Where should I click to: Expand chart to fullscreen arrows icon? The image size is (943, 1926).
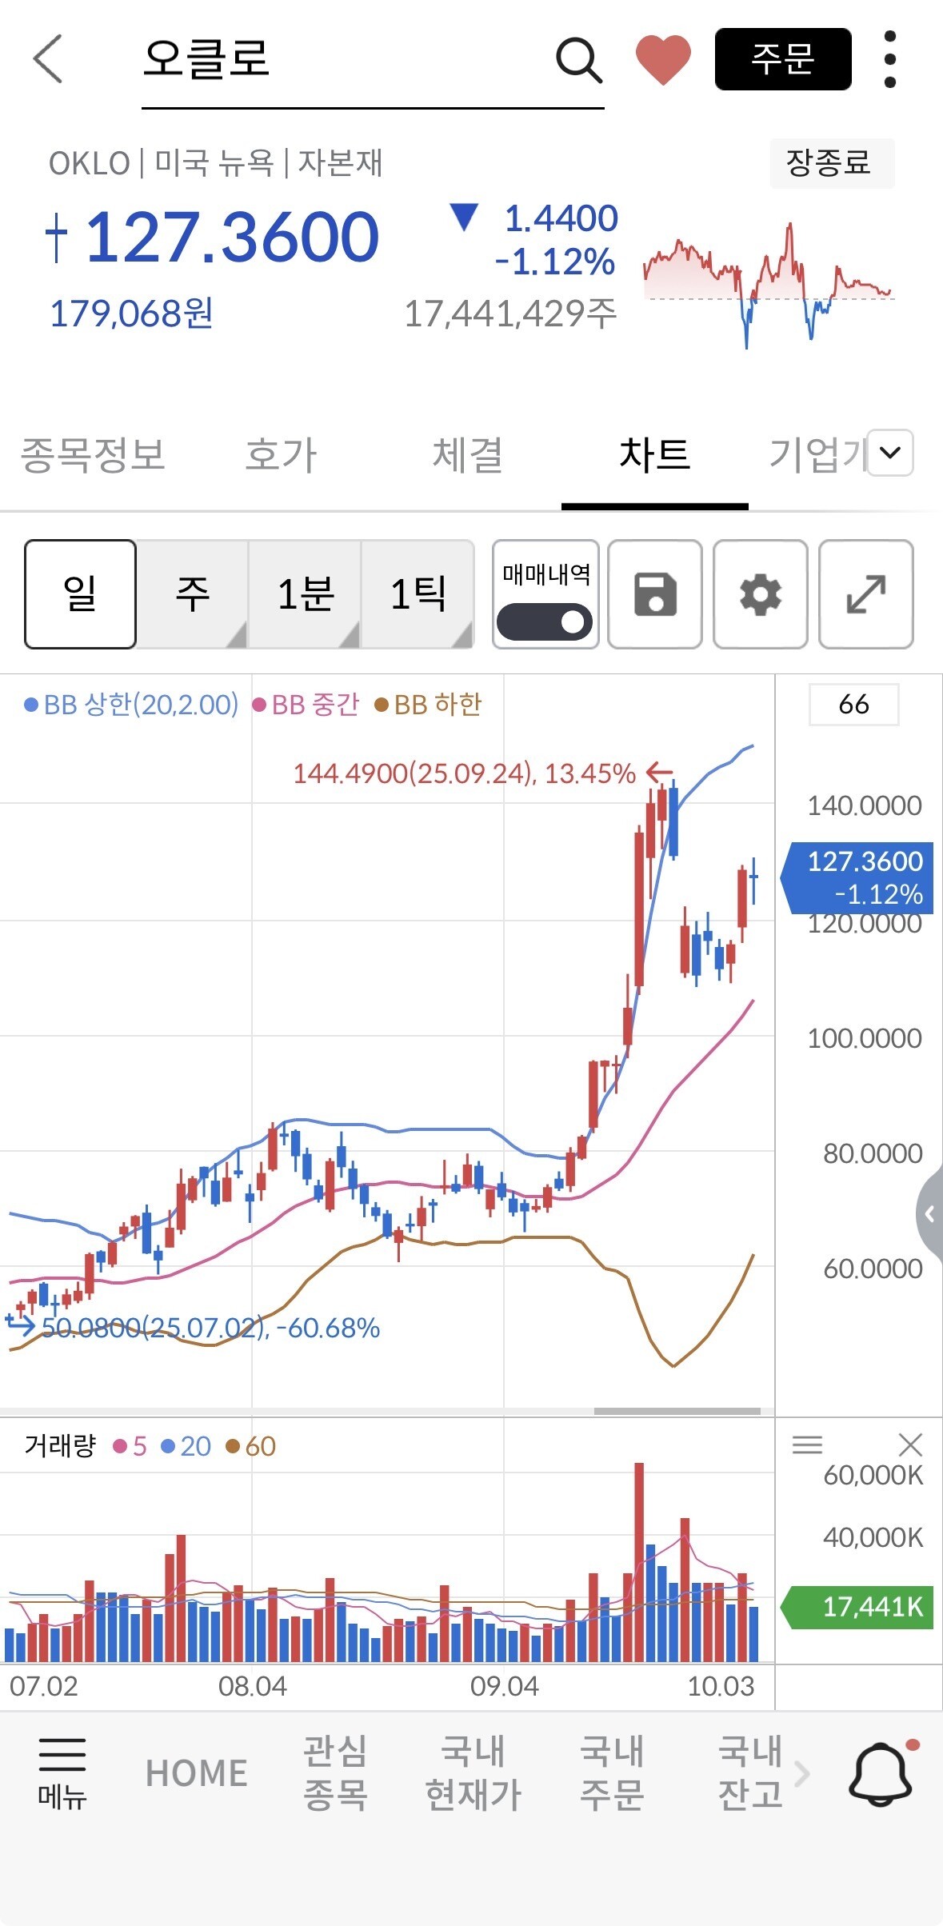coord(866,594)
